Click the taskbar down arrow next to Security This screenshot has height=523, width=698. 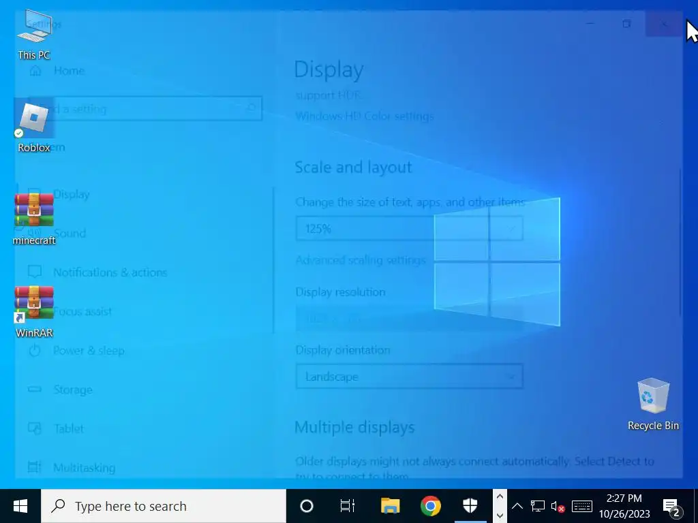coord(500,516)
